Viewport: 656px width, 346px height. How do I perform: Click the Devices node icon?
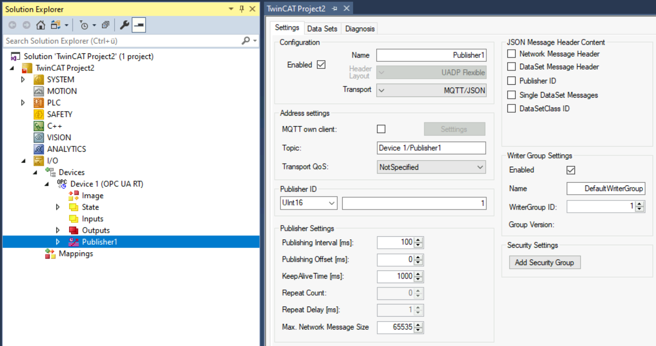tap(51, 172)
